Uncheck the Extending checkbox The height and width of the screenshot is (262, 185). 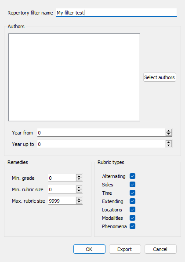132,201
